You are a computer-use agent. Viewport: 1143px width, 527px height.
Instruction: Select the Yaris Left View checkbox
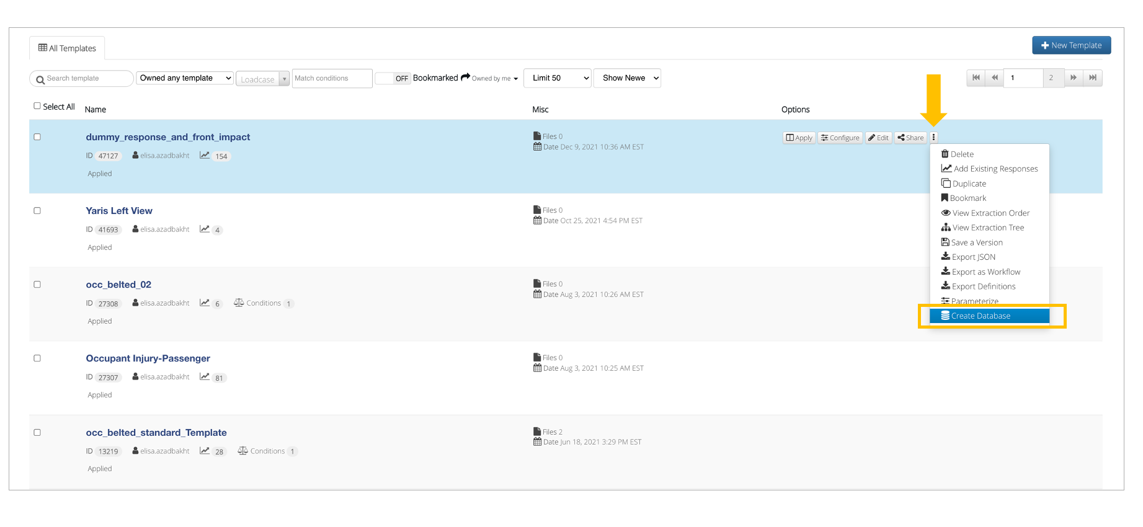37,211
